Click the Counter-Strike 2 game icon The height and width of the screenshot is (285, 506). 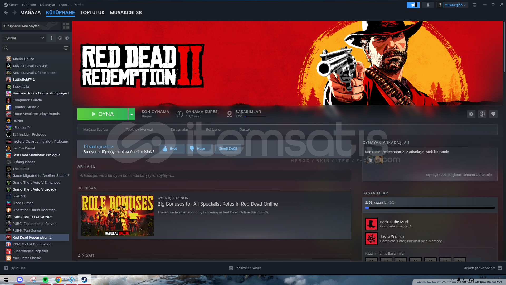pyautogui.click(x=9, y=107)
